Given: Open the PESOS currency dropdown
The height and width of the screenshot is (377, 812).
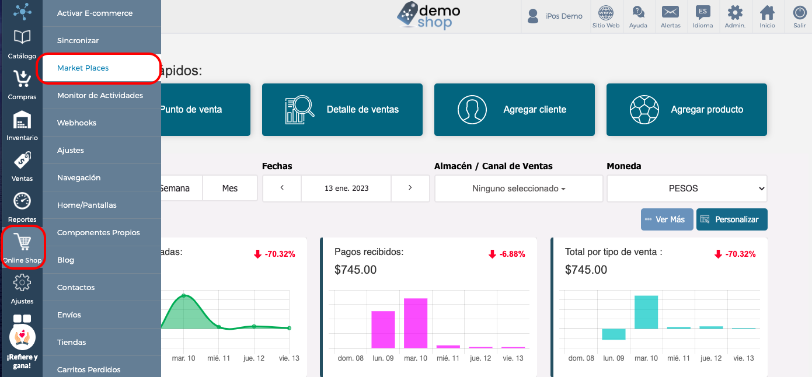Looking at the screenshot, I should click(687, 188).
